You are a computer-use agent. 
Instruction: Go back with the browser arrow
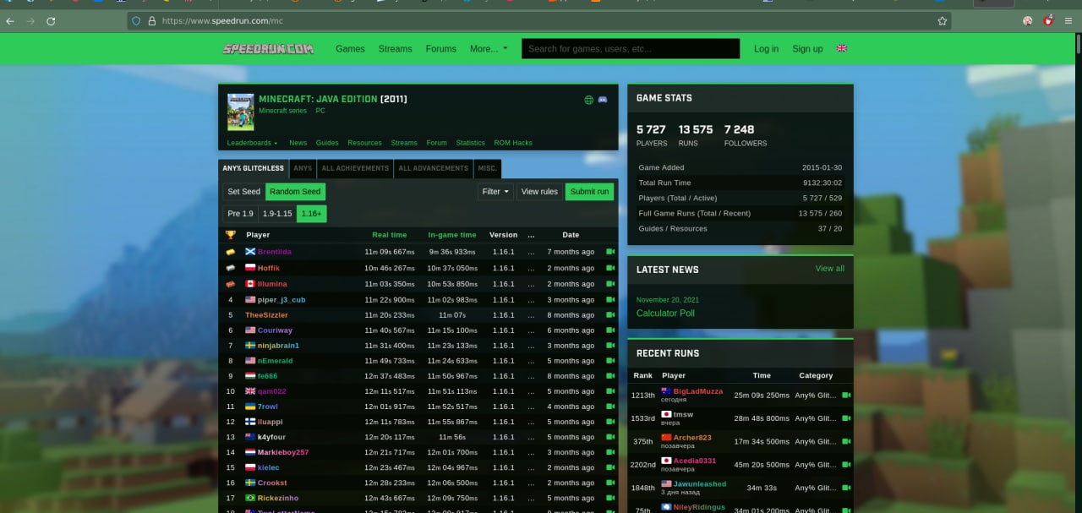pos(10,20)
